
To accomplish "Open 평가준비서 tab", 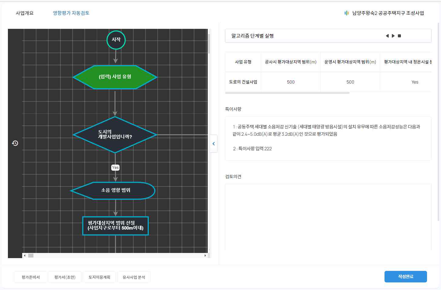I will click(31, 277).
